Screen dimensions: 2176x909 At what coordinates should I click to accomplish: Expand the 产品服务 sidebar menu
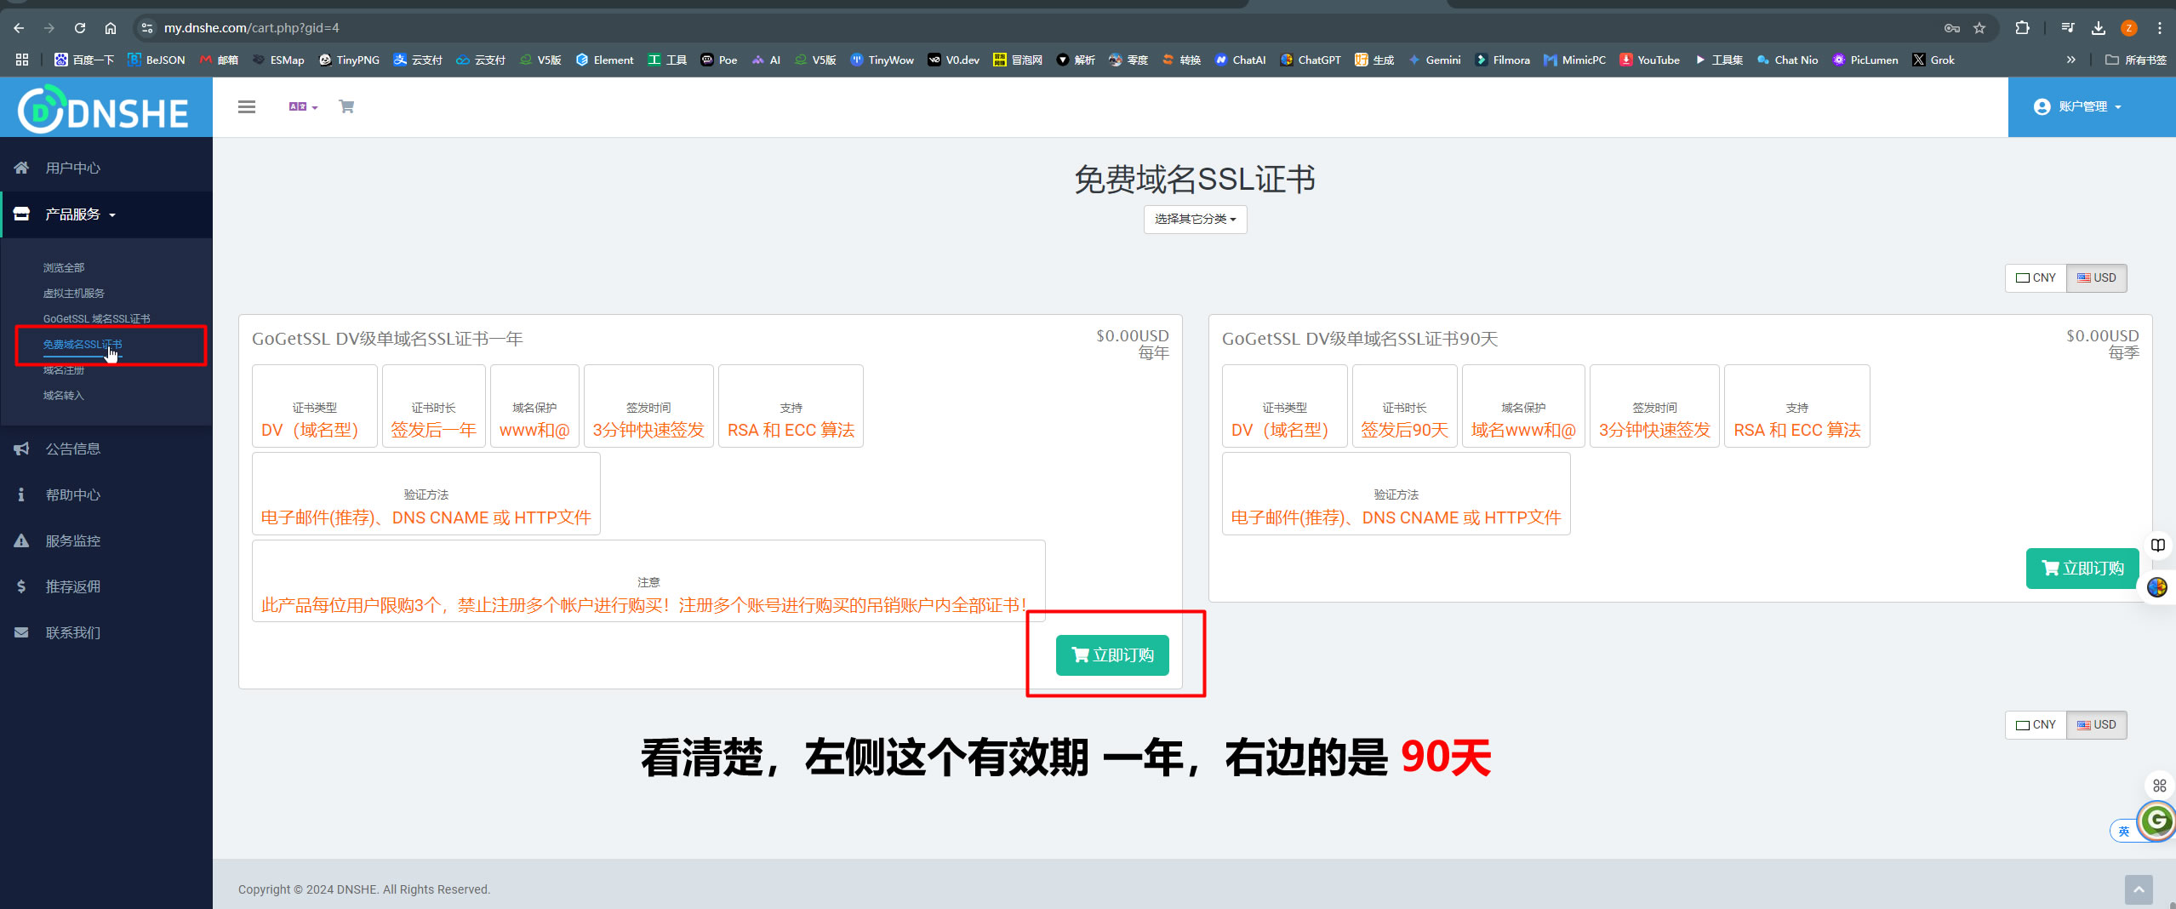click(106, 214)
